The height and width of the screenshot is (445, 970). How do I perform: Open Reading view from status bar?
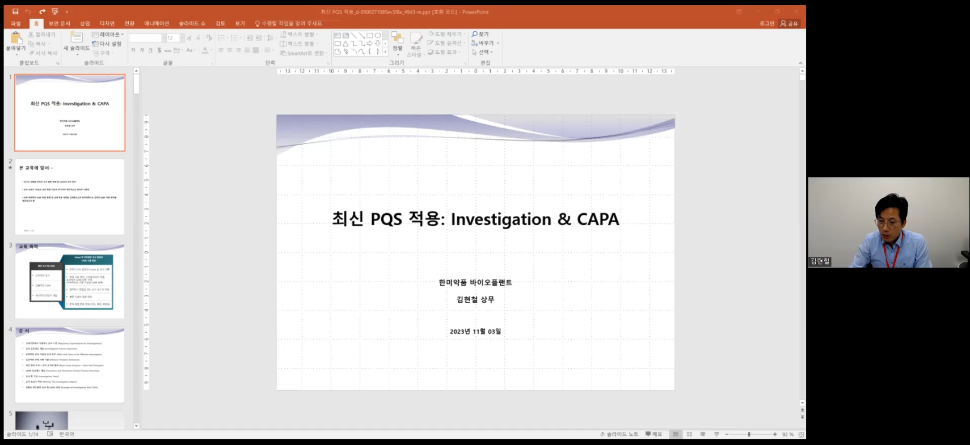703,434
